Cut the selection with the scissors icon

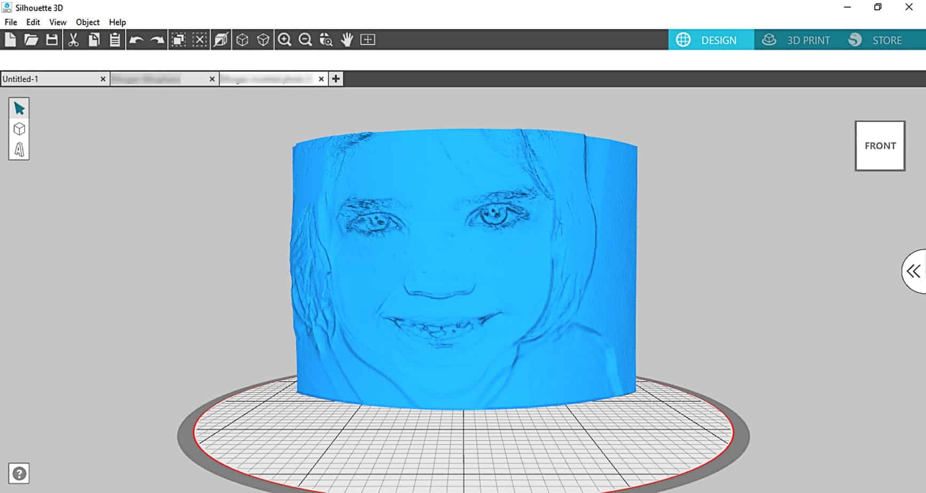click(74, 39)
